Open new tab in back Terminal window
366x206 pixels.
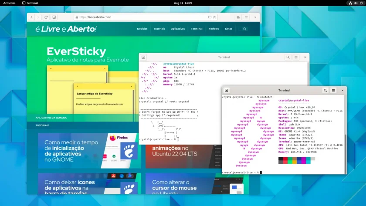(x=143, y=57)
